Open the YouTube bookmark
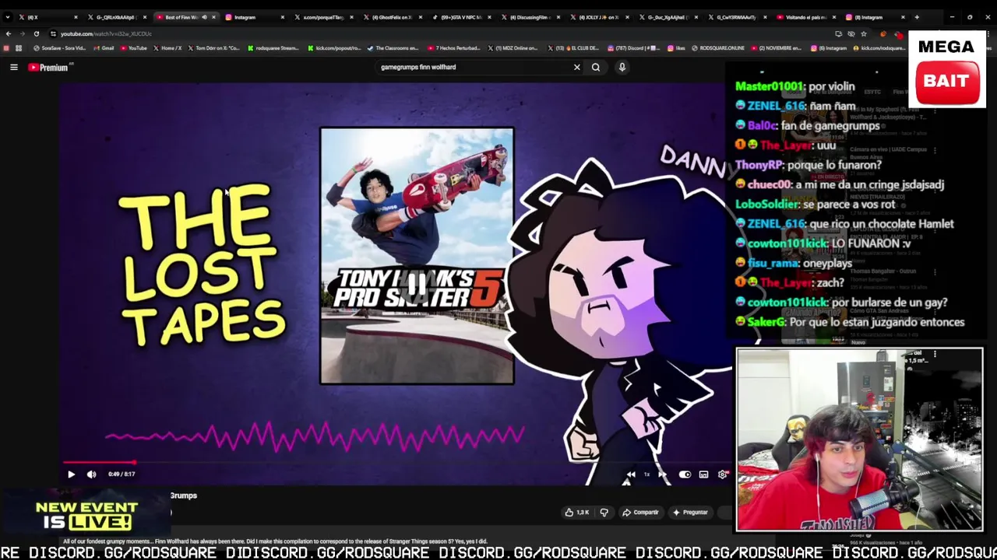997x560 pixels. (x=134, y=48)
